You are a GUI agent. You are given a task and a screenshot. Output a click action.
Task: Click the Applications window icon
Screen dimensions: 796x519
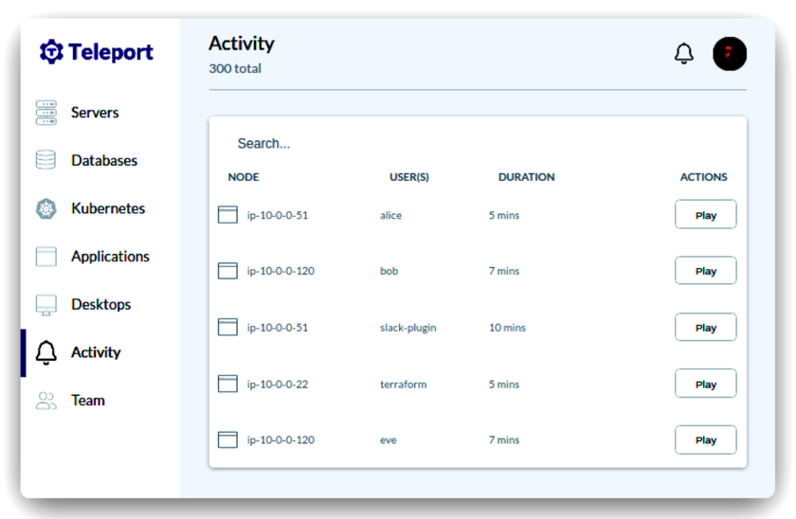[45, 257]
